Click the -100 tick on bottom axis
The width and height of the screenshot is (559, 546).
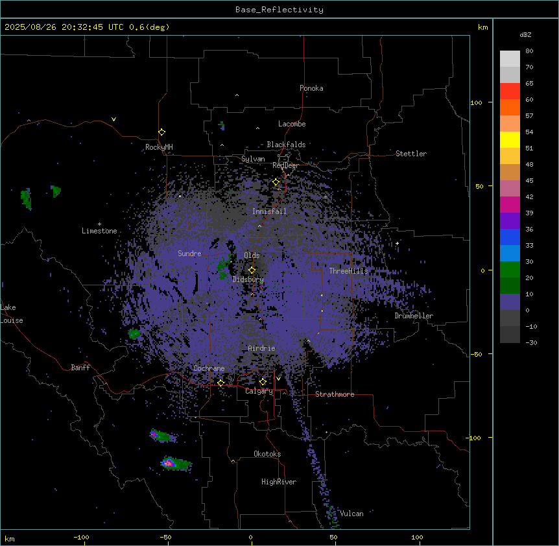[x=81, y=537]
